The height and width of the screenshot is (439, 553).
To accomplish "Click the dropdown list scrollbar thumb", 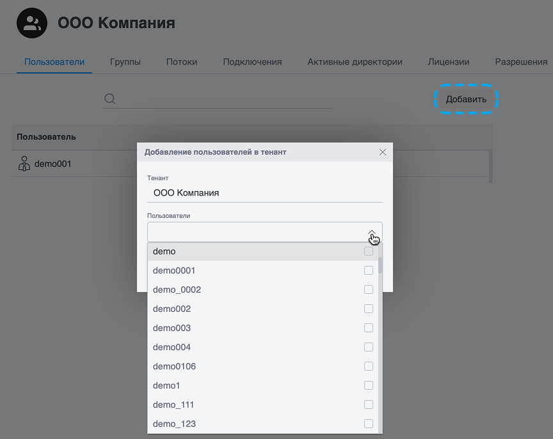I will point(380,265).
